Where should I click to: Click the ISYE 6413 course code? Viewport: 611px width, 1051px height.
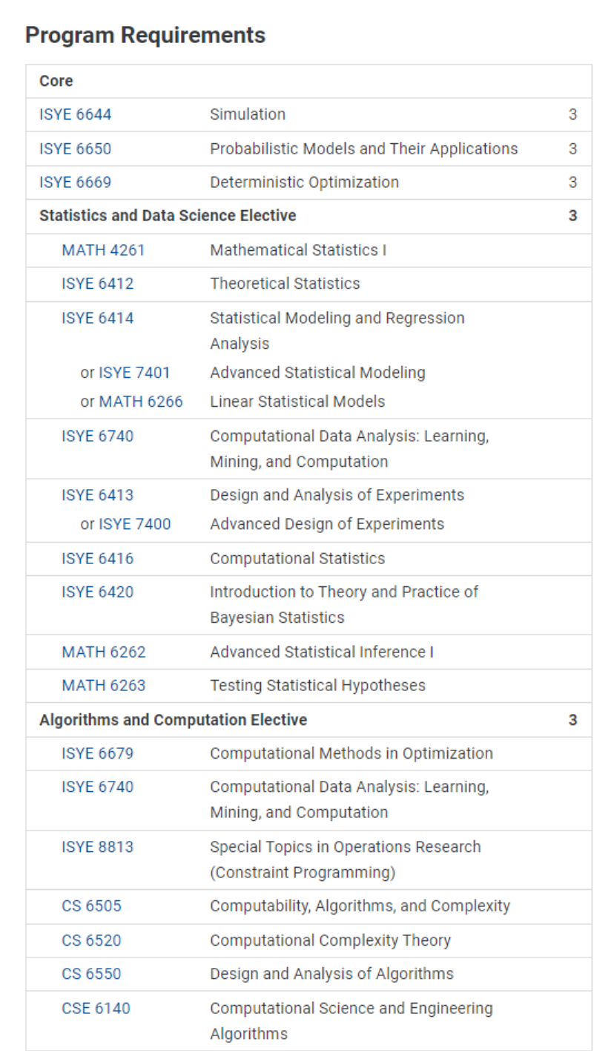click(x=97, y=494)
